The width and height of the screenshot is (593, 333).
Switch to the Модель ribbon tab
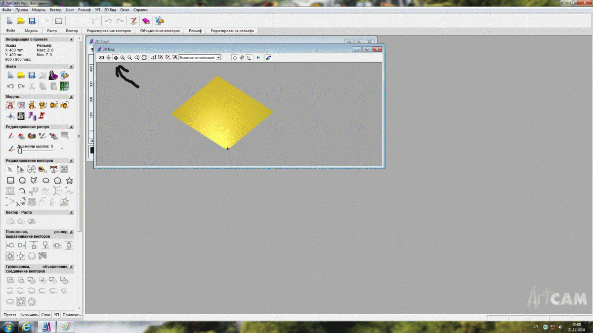(31, 31)
